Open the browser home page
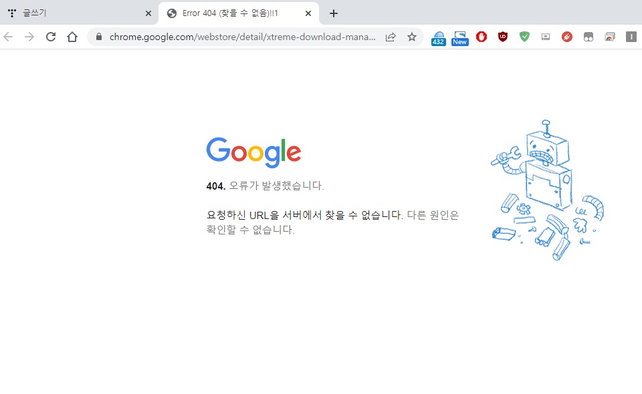Screen dimensions: 642x394 point(72,37)
